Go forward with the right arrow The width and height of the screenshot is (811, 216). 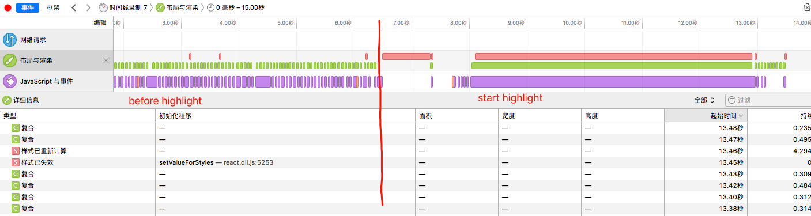(x=88, y=7)
